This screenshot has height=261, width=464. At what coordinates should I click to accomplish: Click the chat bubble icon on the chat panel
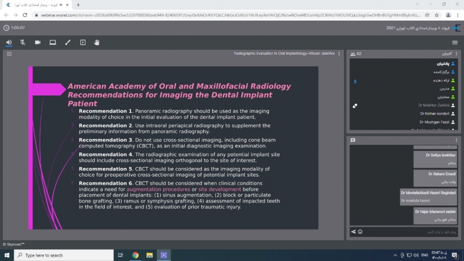click(x=353, y=140)
